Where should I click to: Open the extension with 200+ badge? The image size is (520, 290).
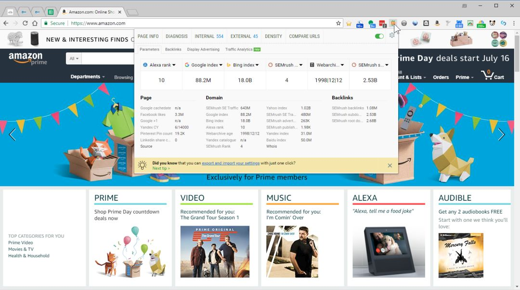point(481,24)
